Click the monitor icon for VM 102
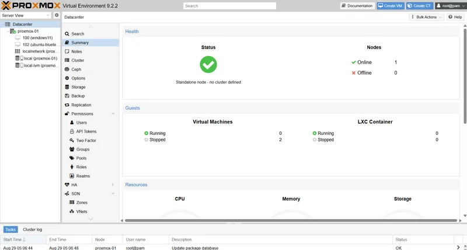 tap(18, 45)
